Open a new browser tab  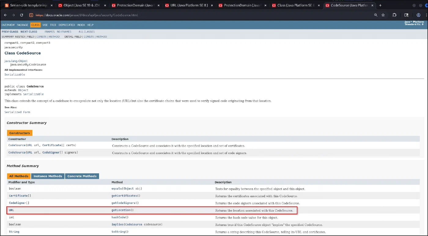(x=380, y=5)
